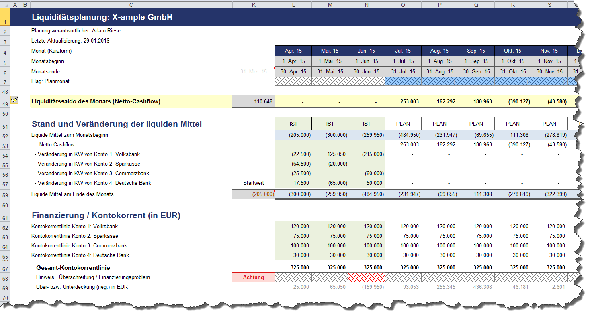Select Sparkasse Kontokorrentlinie 75.000 for Mai
This screenshot has width=592, height=318.
330,236
